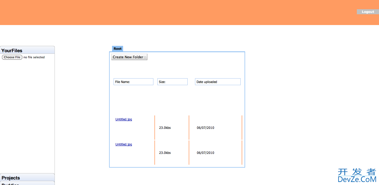Click Create New Folder button
This screenshot has height=185, width=379.
(129, 57)
